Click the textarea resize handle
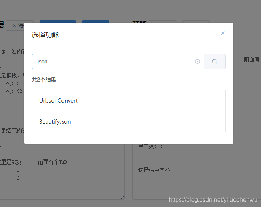The height and width of the screenshot is (207, 261). point(123,198)
